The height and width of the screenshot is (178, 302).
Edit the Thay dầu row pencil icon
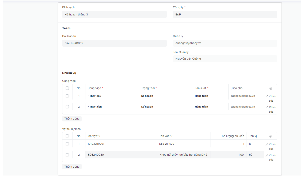[x=267, y=97]
